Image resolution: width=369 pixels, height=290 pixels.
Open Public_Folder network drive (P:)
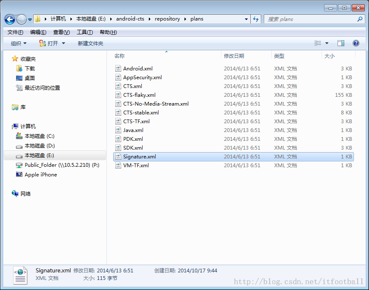pyautogui.click(x=57, y=165)
